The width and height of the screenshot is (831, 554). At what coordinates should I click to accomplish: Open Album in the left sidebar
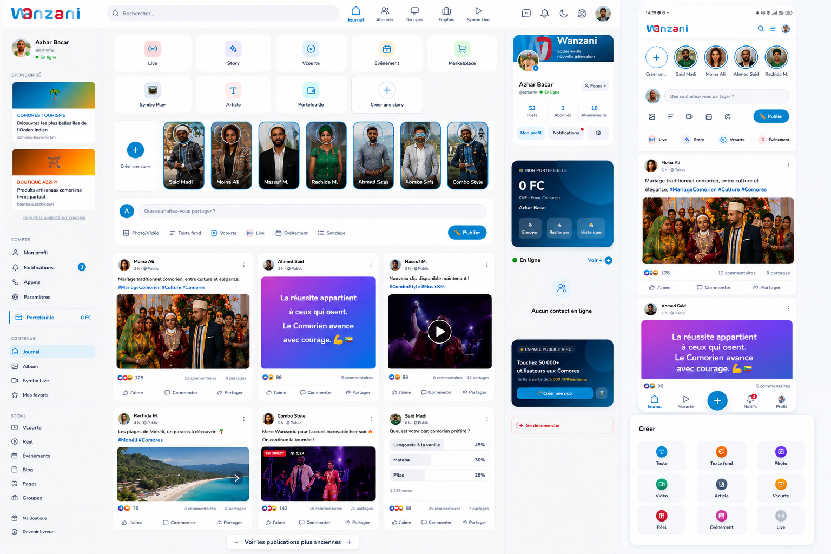[x=30, y=366]
